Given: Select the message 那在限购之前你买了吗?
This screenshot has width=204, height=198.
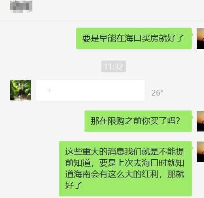Looking at the screenshot, I should coord(138,121).
